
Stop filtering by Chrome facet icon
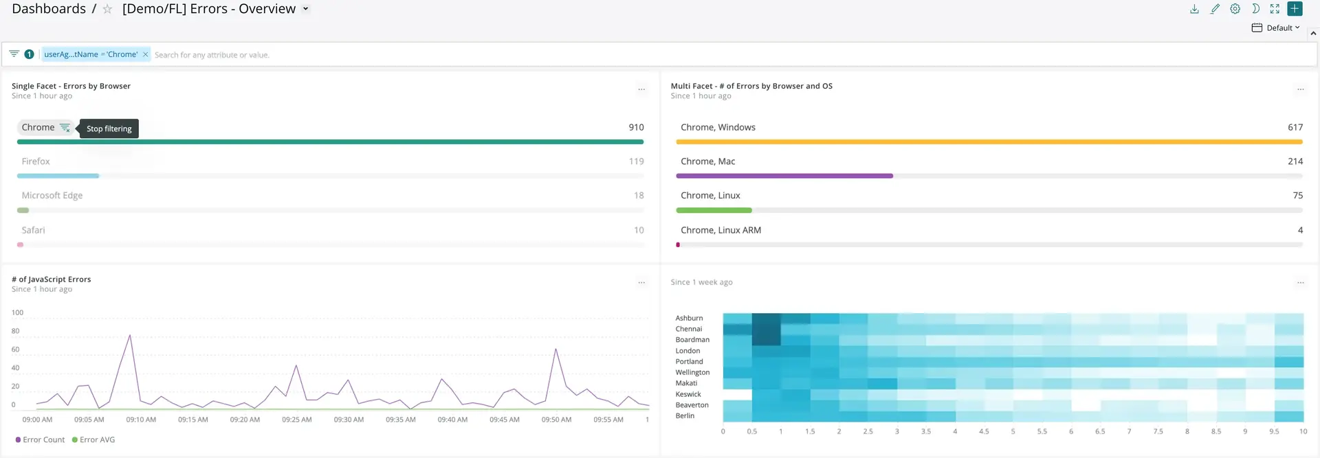(x=65, y=128)
